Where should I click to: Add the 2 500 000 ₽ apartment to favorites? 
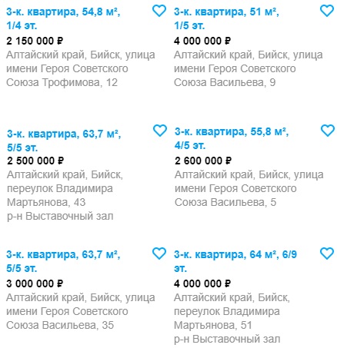click(x=160, y=131)
